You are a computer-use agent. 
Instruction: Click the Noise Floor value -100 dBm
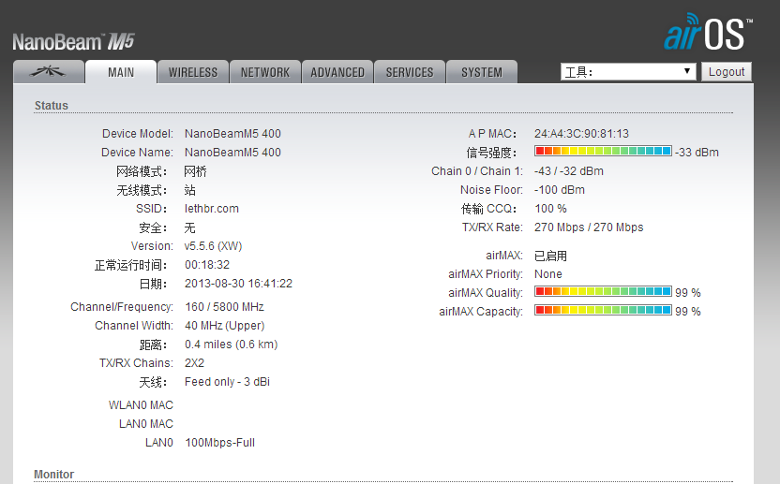pos(559,190)
